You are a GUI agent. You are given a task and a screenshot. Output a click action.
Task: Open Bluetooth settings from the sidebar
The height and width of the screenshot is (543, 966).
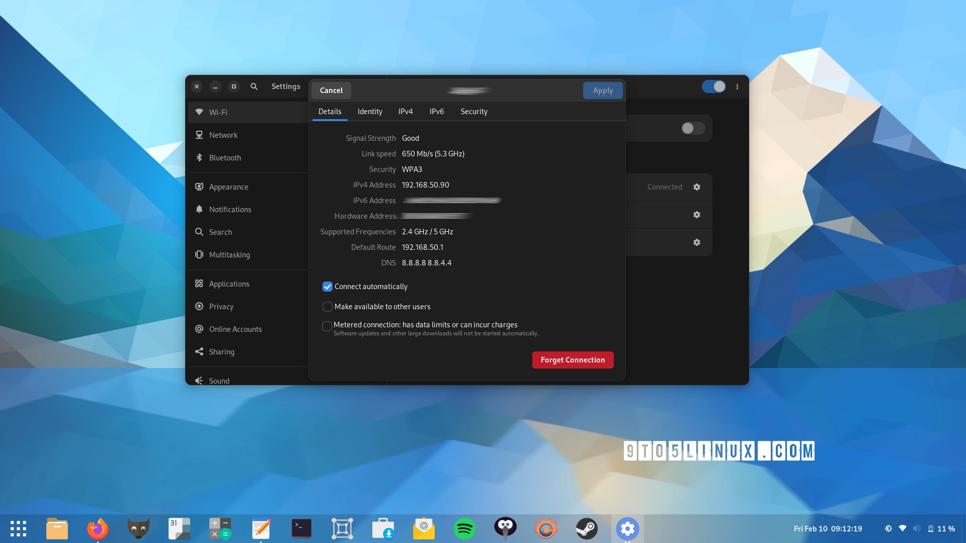click(224, 157)
